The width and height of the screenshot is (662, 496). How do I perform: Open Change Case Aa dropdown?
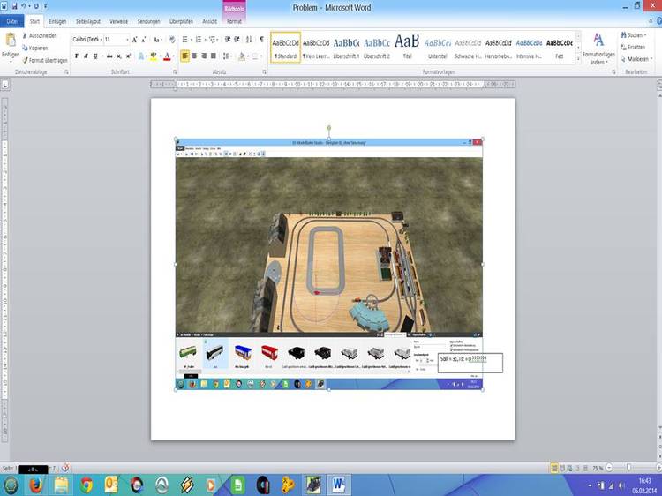click(x=157, y=40)
